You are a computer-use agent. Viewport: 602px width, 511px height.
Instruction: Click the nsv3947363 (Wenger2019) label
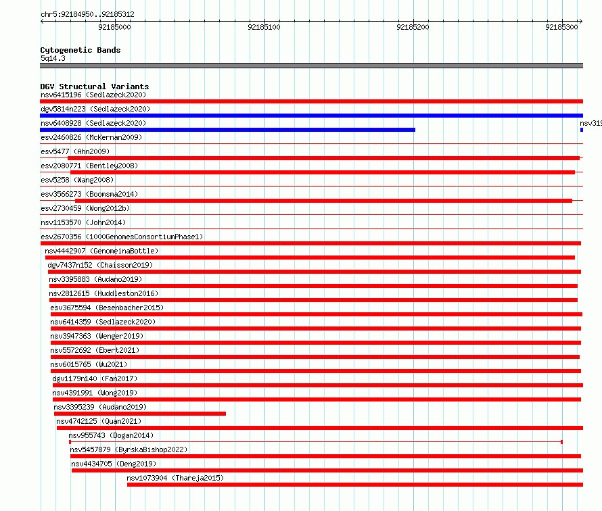point(97,336)
